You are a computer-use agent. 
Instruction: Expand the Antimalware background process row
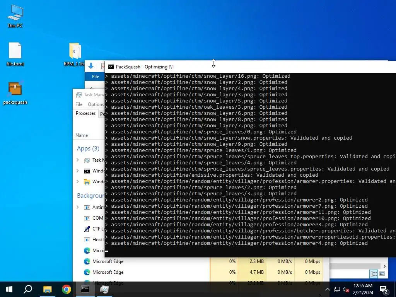(x=77, y=207)
